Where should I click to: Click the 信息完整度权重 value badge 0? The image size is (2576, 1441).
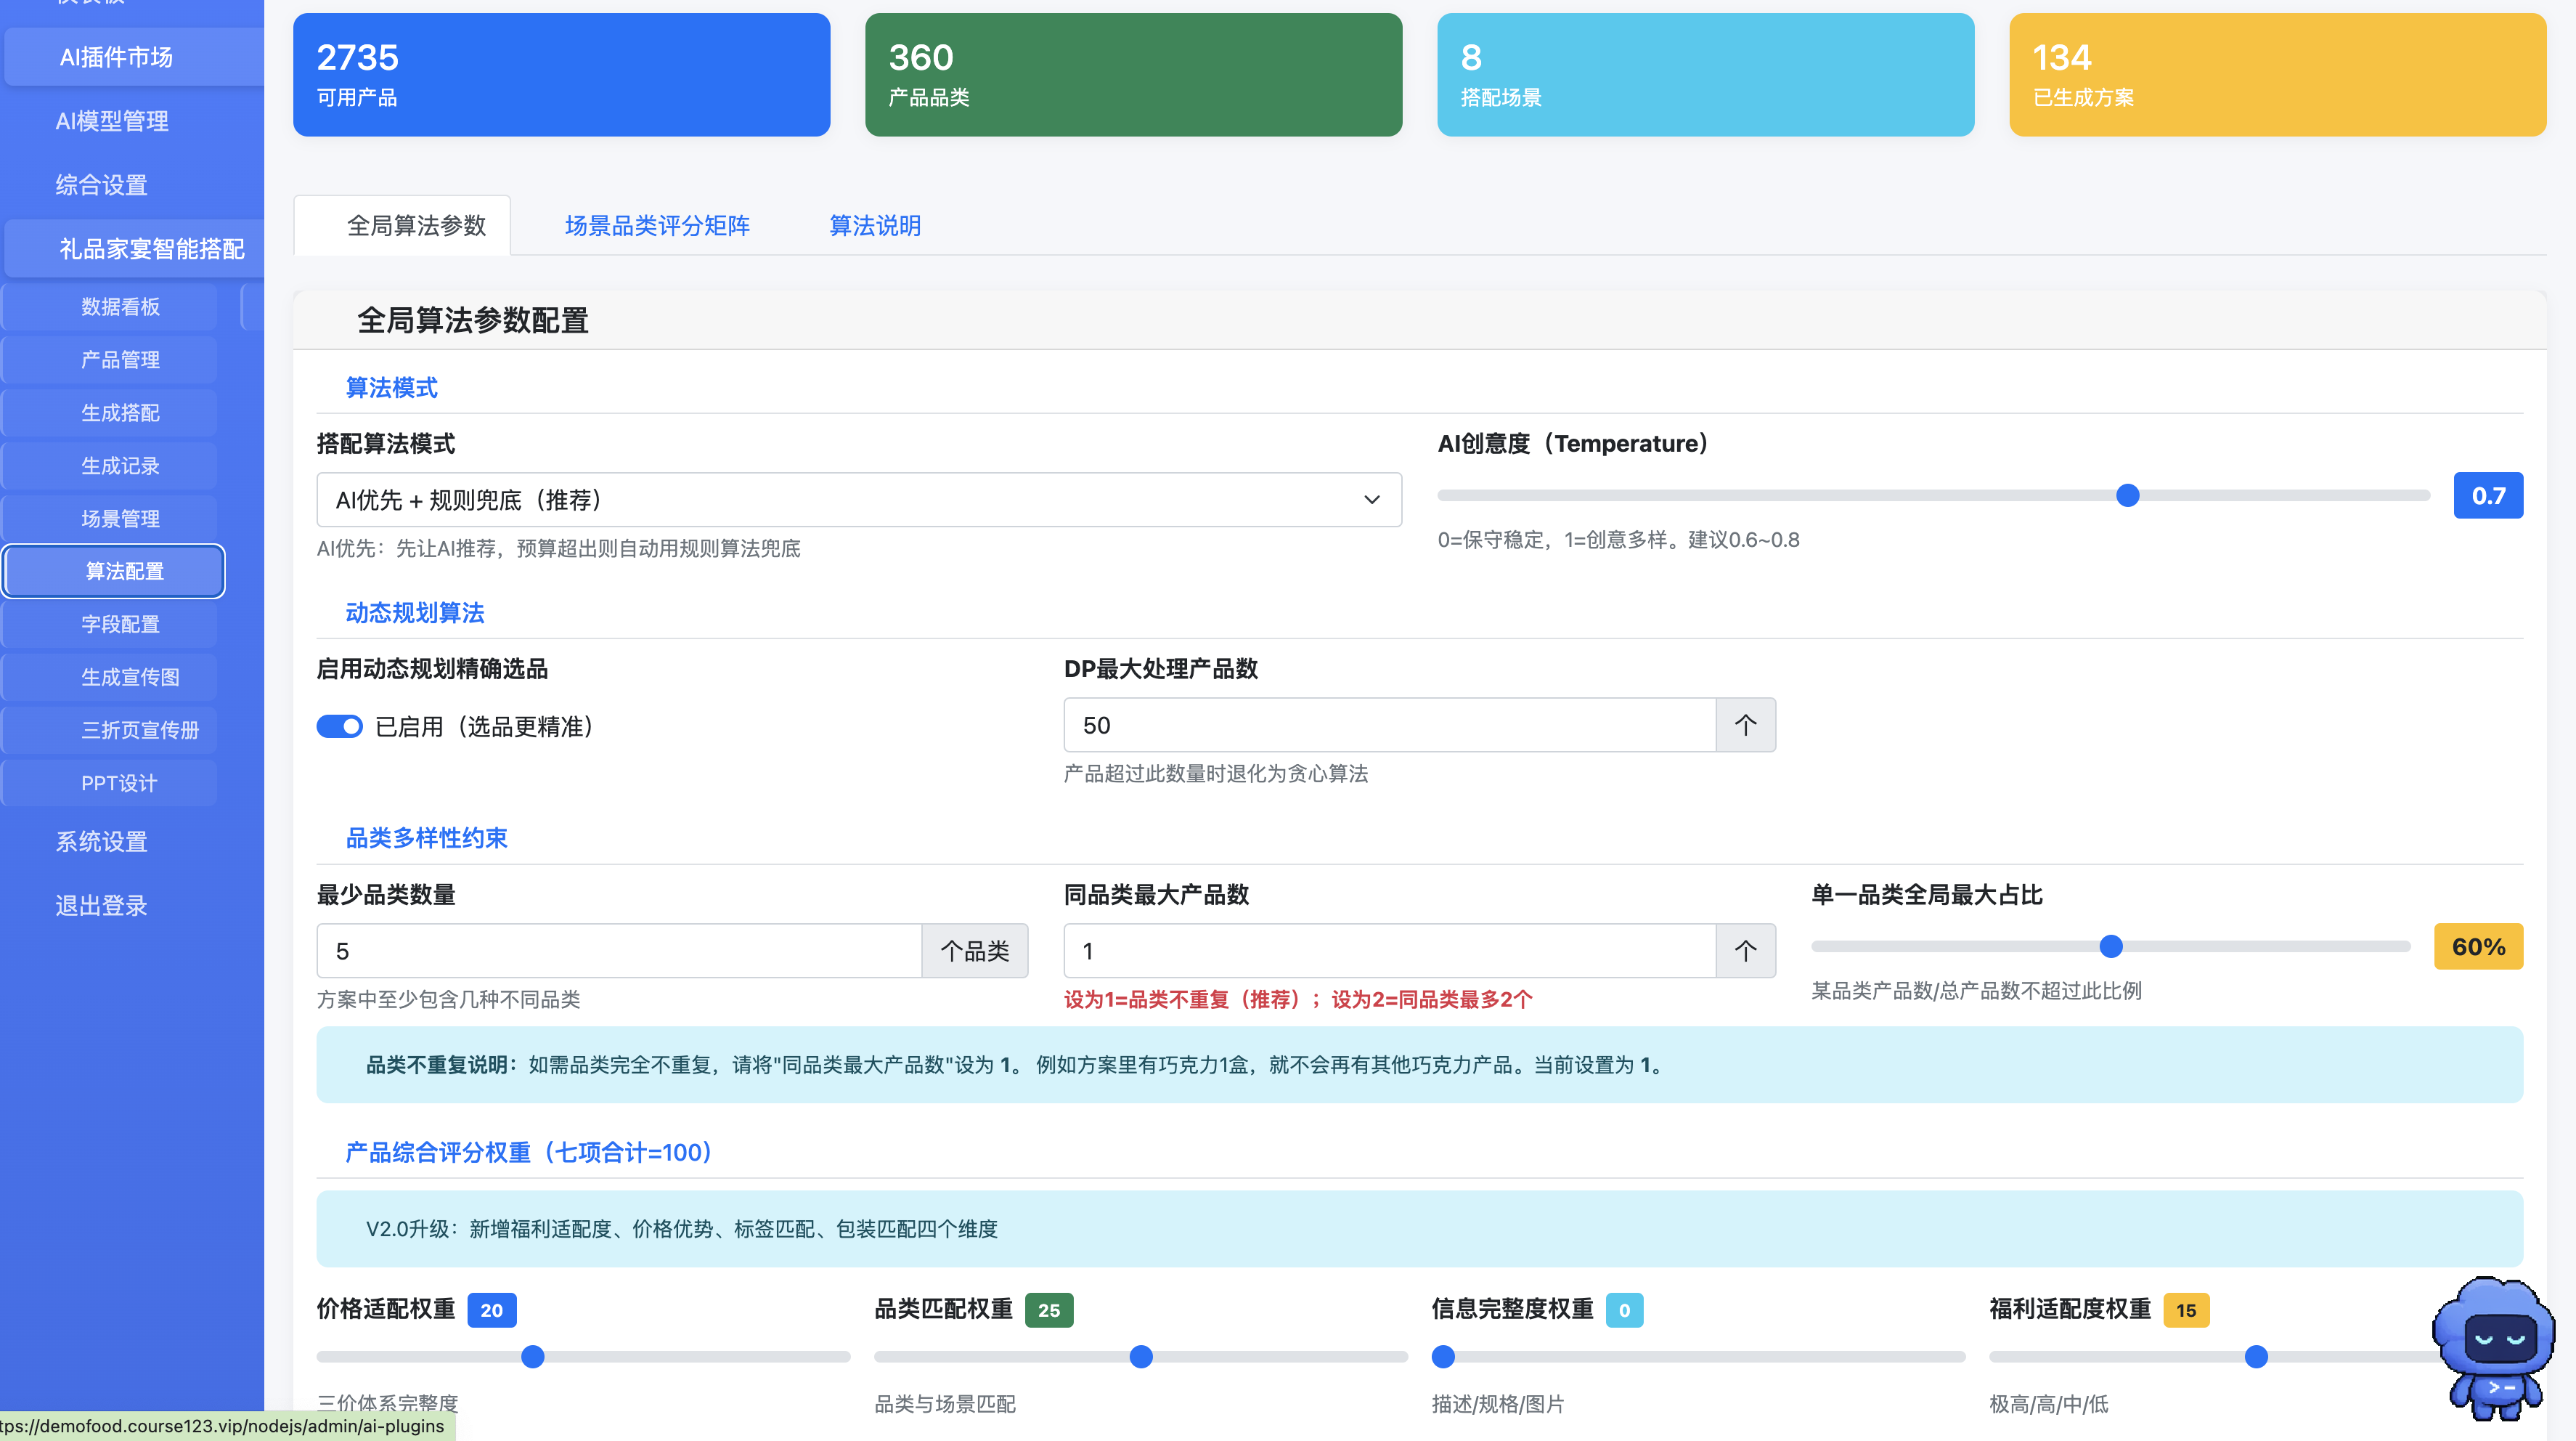(1624, 1310)
